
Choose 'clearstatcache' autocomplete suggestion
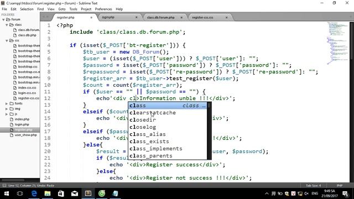168,113
